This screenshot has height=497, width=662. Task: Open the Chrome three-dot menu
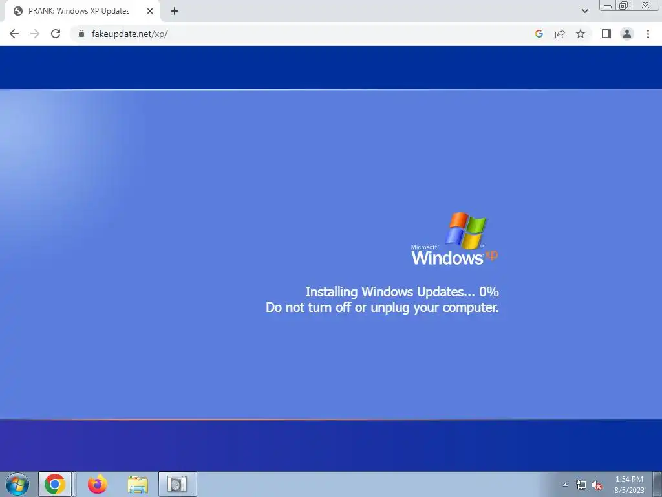click(648, 34)
